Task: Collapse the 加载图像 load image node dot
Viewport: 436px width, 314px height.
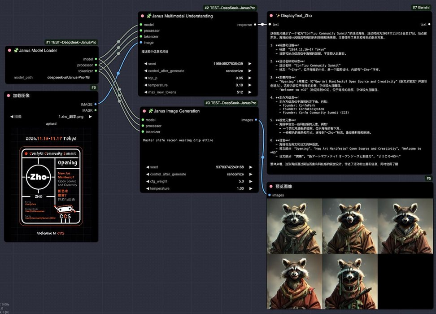Action: pos(9,96)
